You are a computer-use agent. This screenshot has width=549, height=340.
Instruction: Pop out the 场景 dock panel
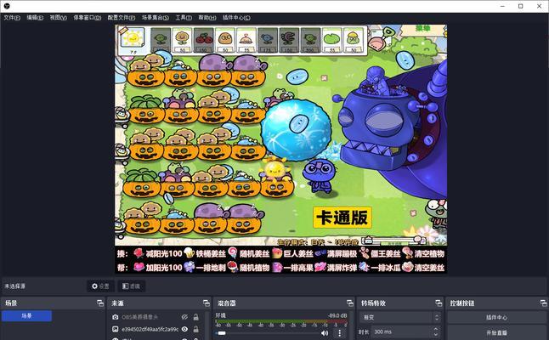(100, 303)
